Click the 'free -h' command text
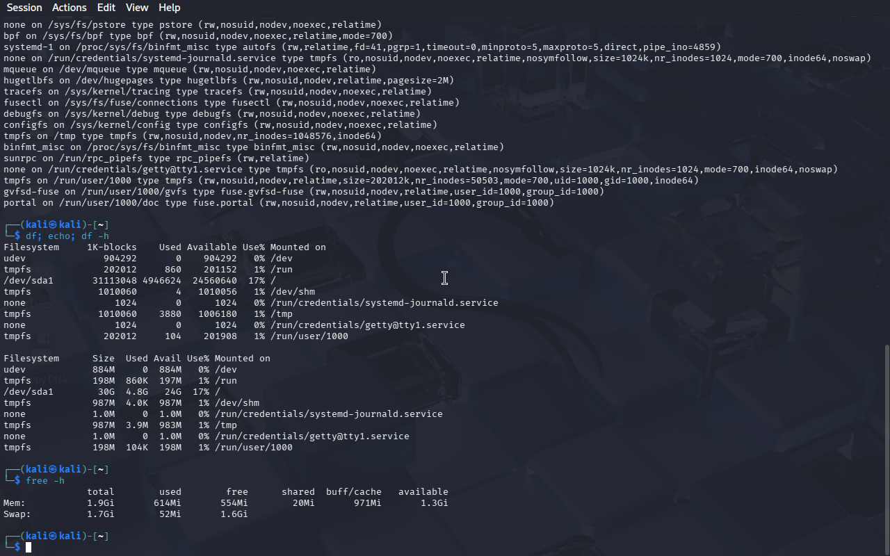890x556 pixels. point(45,481)
